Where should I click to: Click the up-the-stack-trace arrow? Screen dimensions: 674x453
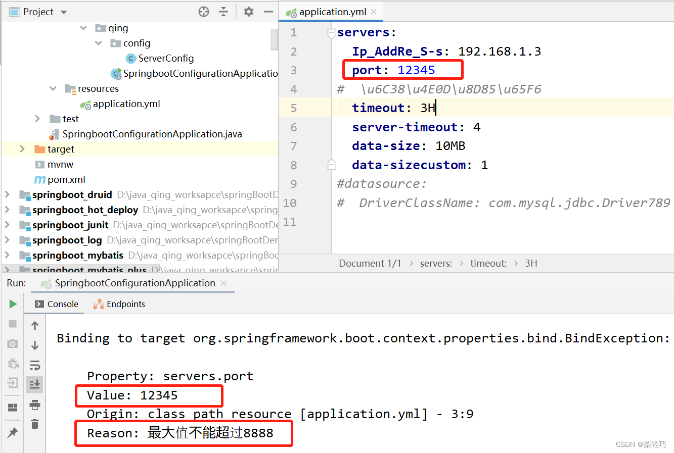(x=34, y=325)
